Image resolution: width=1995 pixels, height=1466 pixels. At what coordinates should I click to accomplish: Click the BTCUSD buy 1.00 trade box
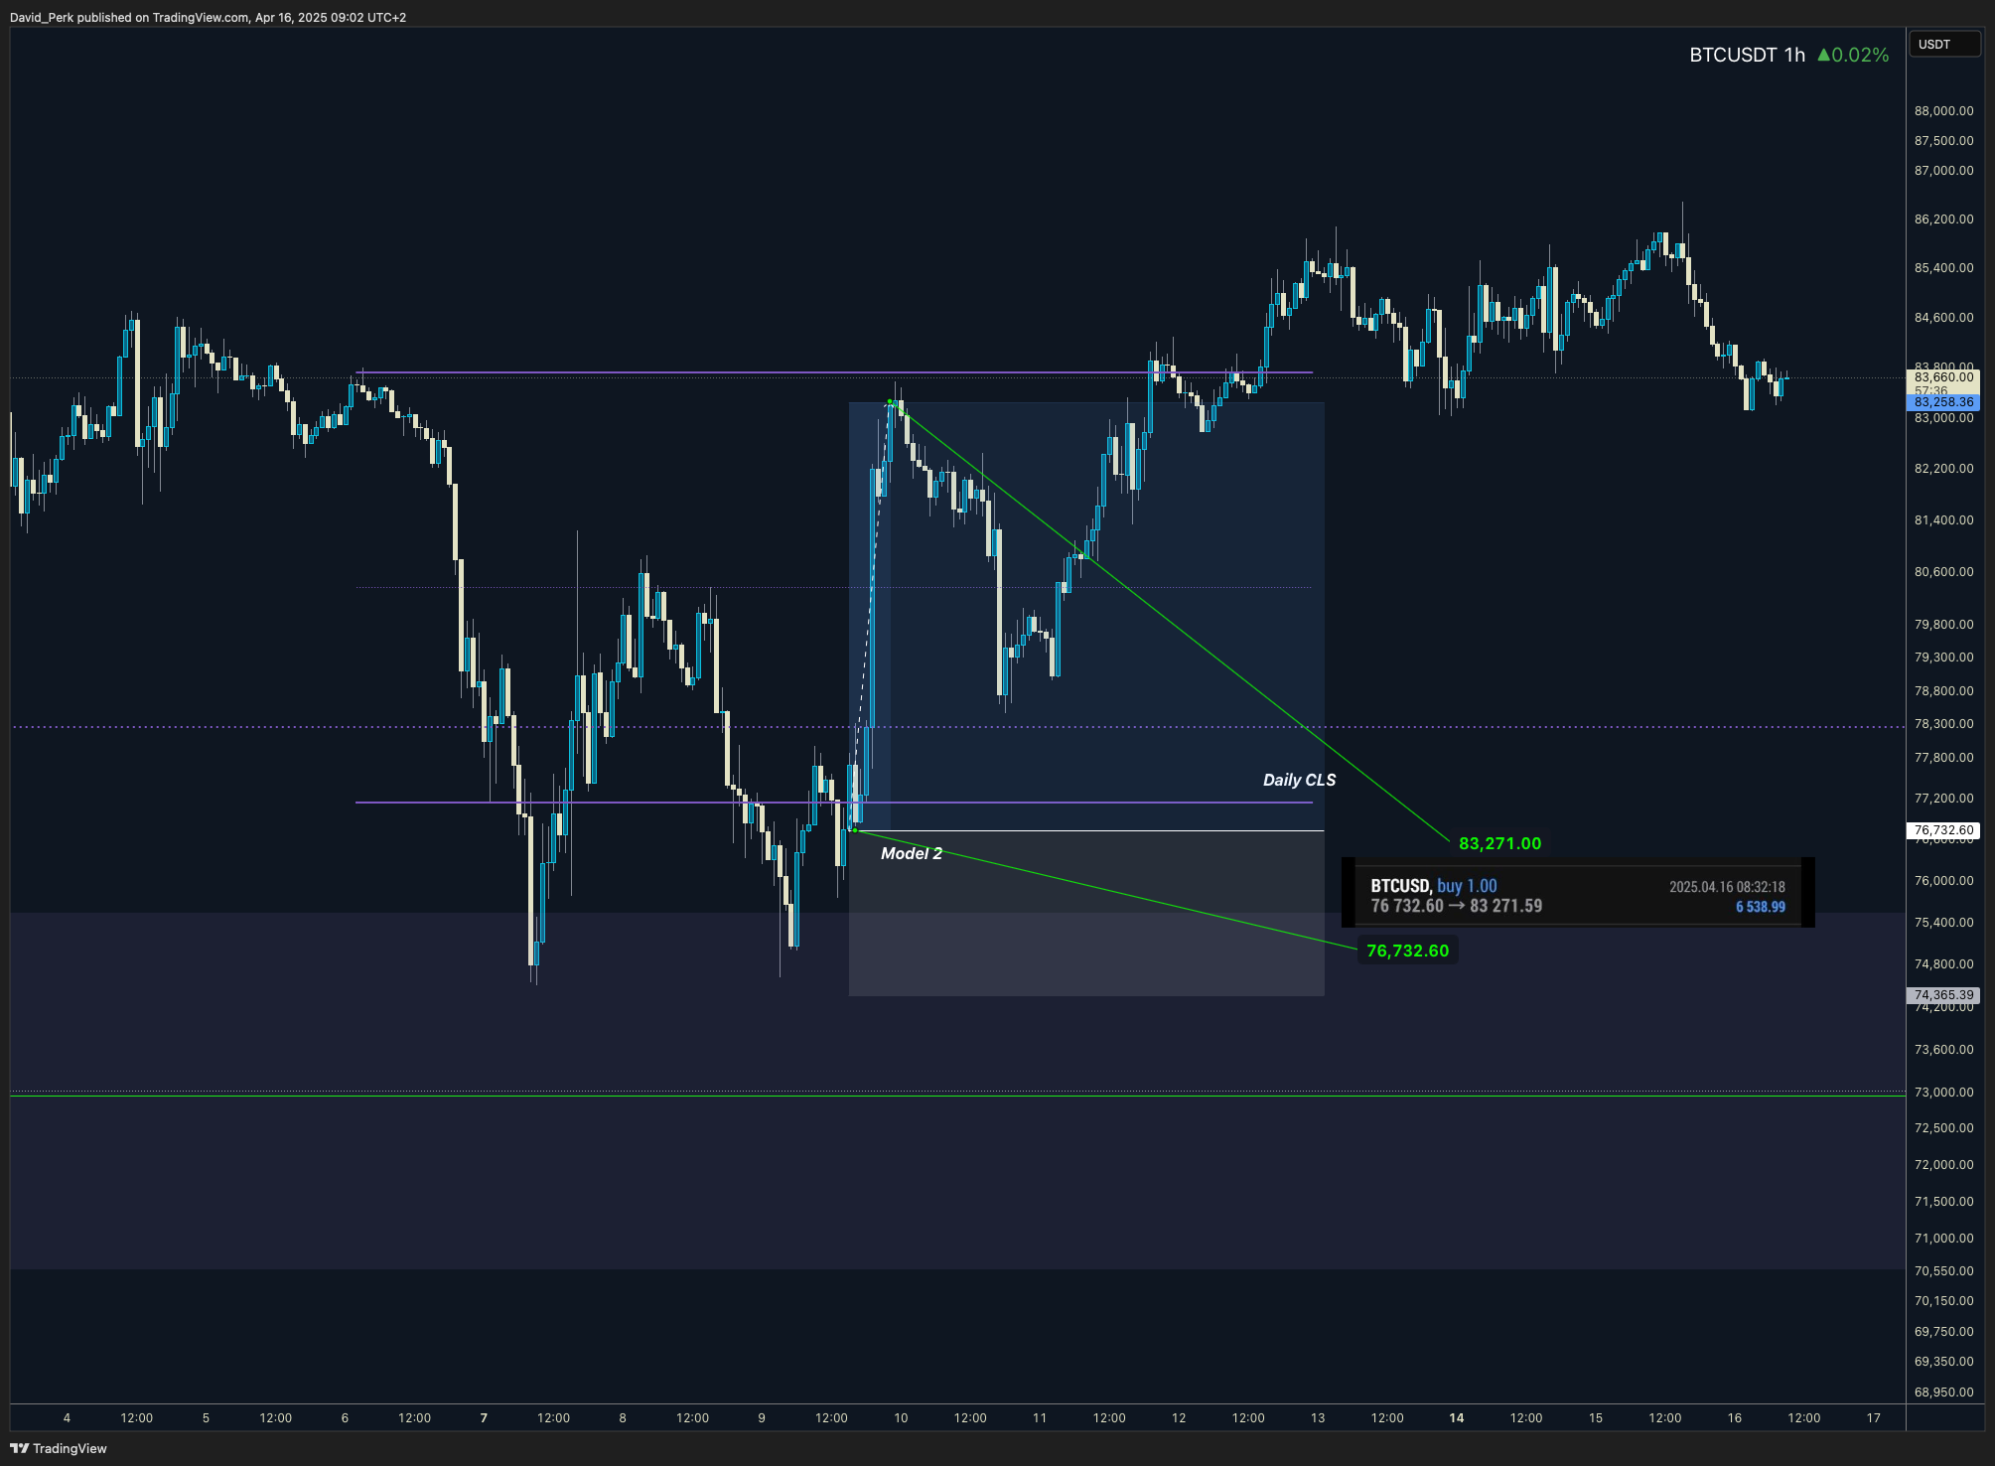[x=1578, y=892]
